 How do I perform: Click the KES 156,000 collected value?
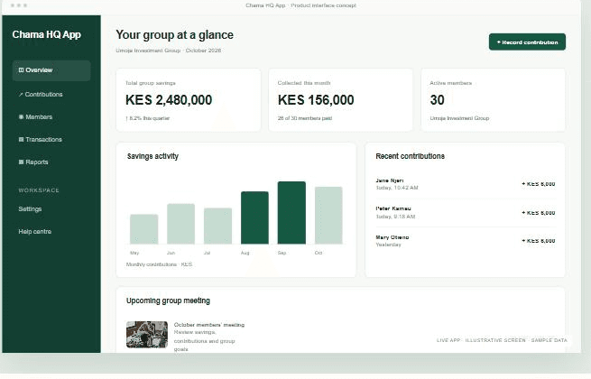tap(316, 100)
